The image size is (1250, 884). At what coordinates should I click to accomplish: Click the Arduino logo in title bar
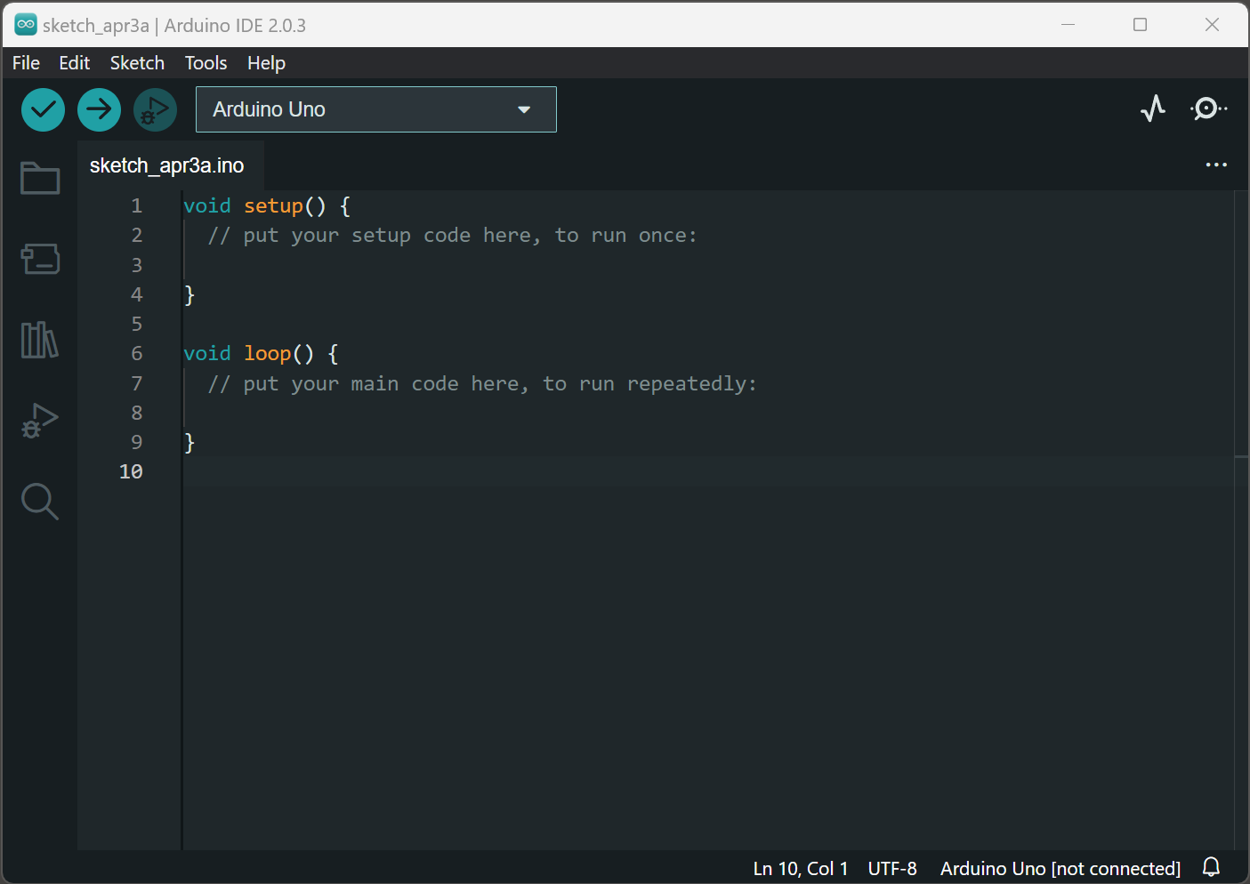(26, 25)
